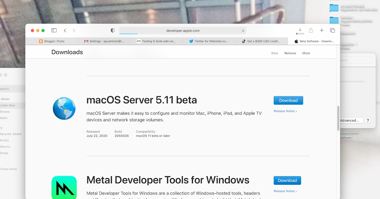Click the Safari page vertical scrollbar
Viewport: 380px width, 199px height.
tap(338, 118)
